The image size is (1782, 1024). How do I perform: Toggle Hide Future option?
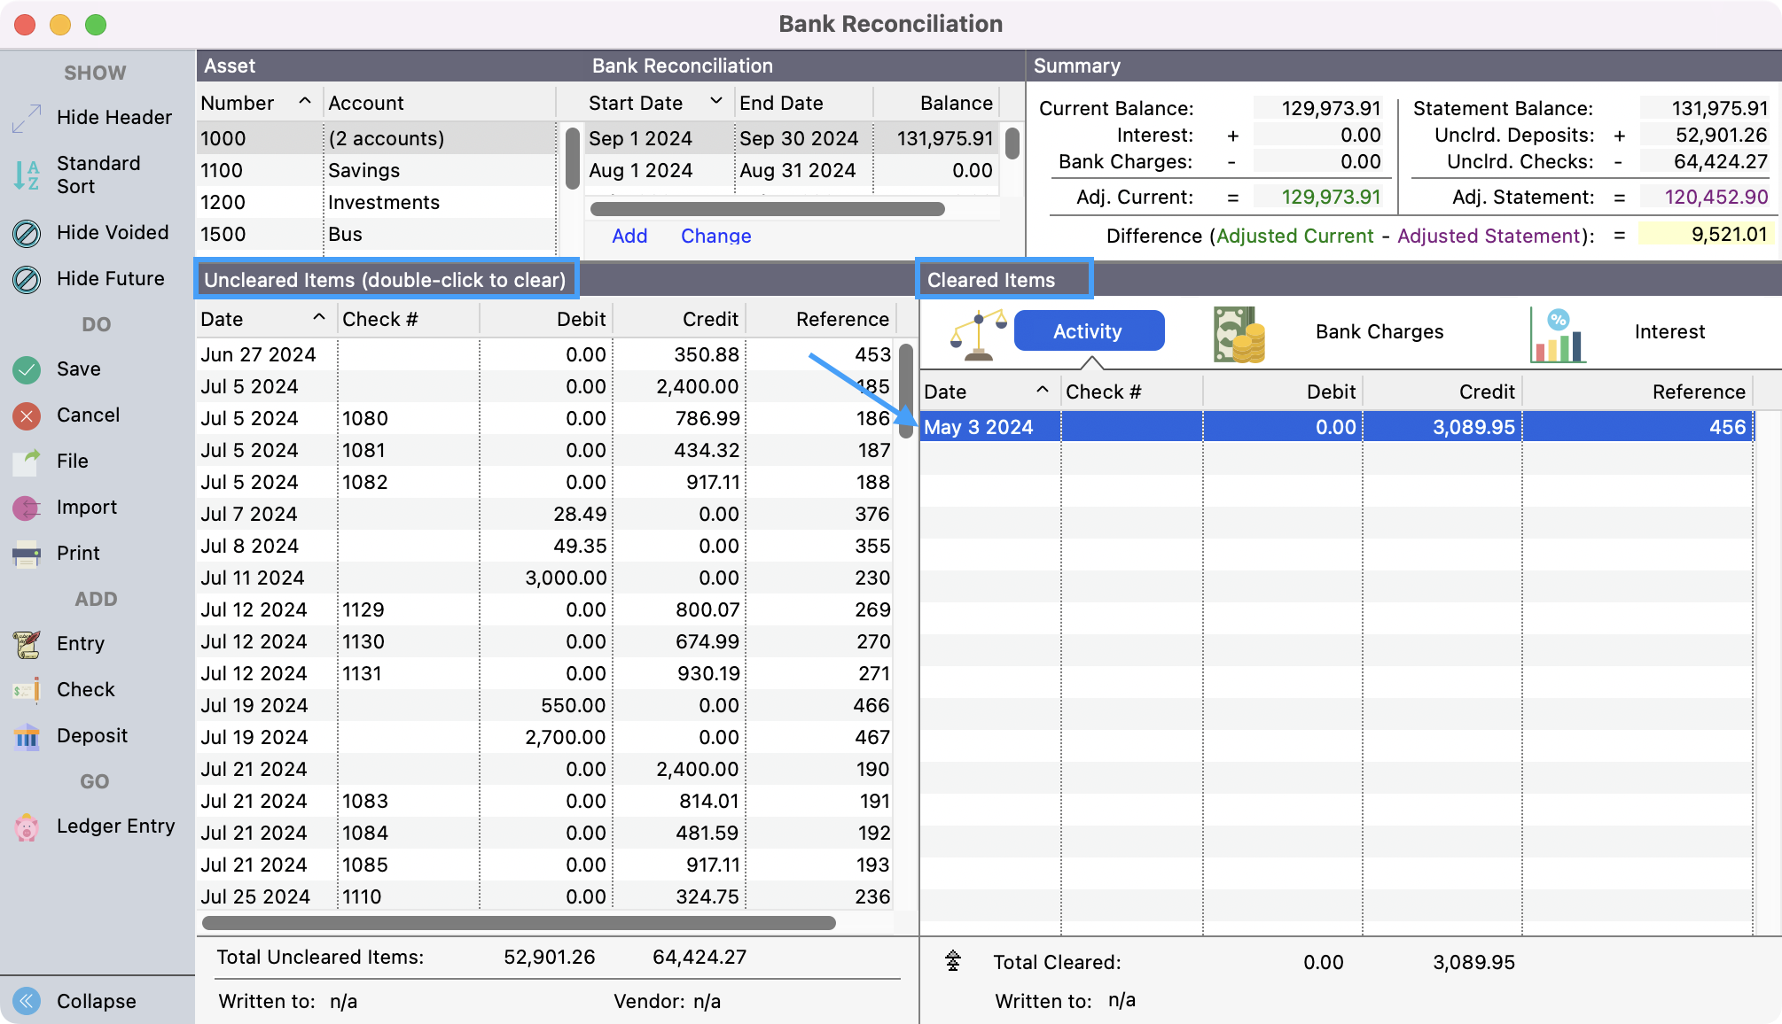(27, 279)
